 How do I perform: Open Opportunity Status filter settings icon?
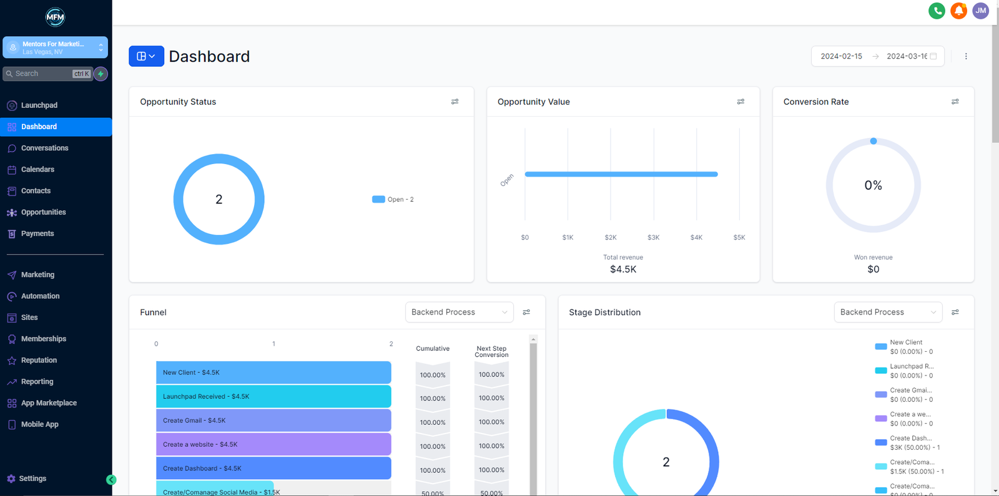[455, 102]
